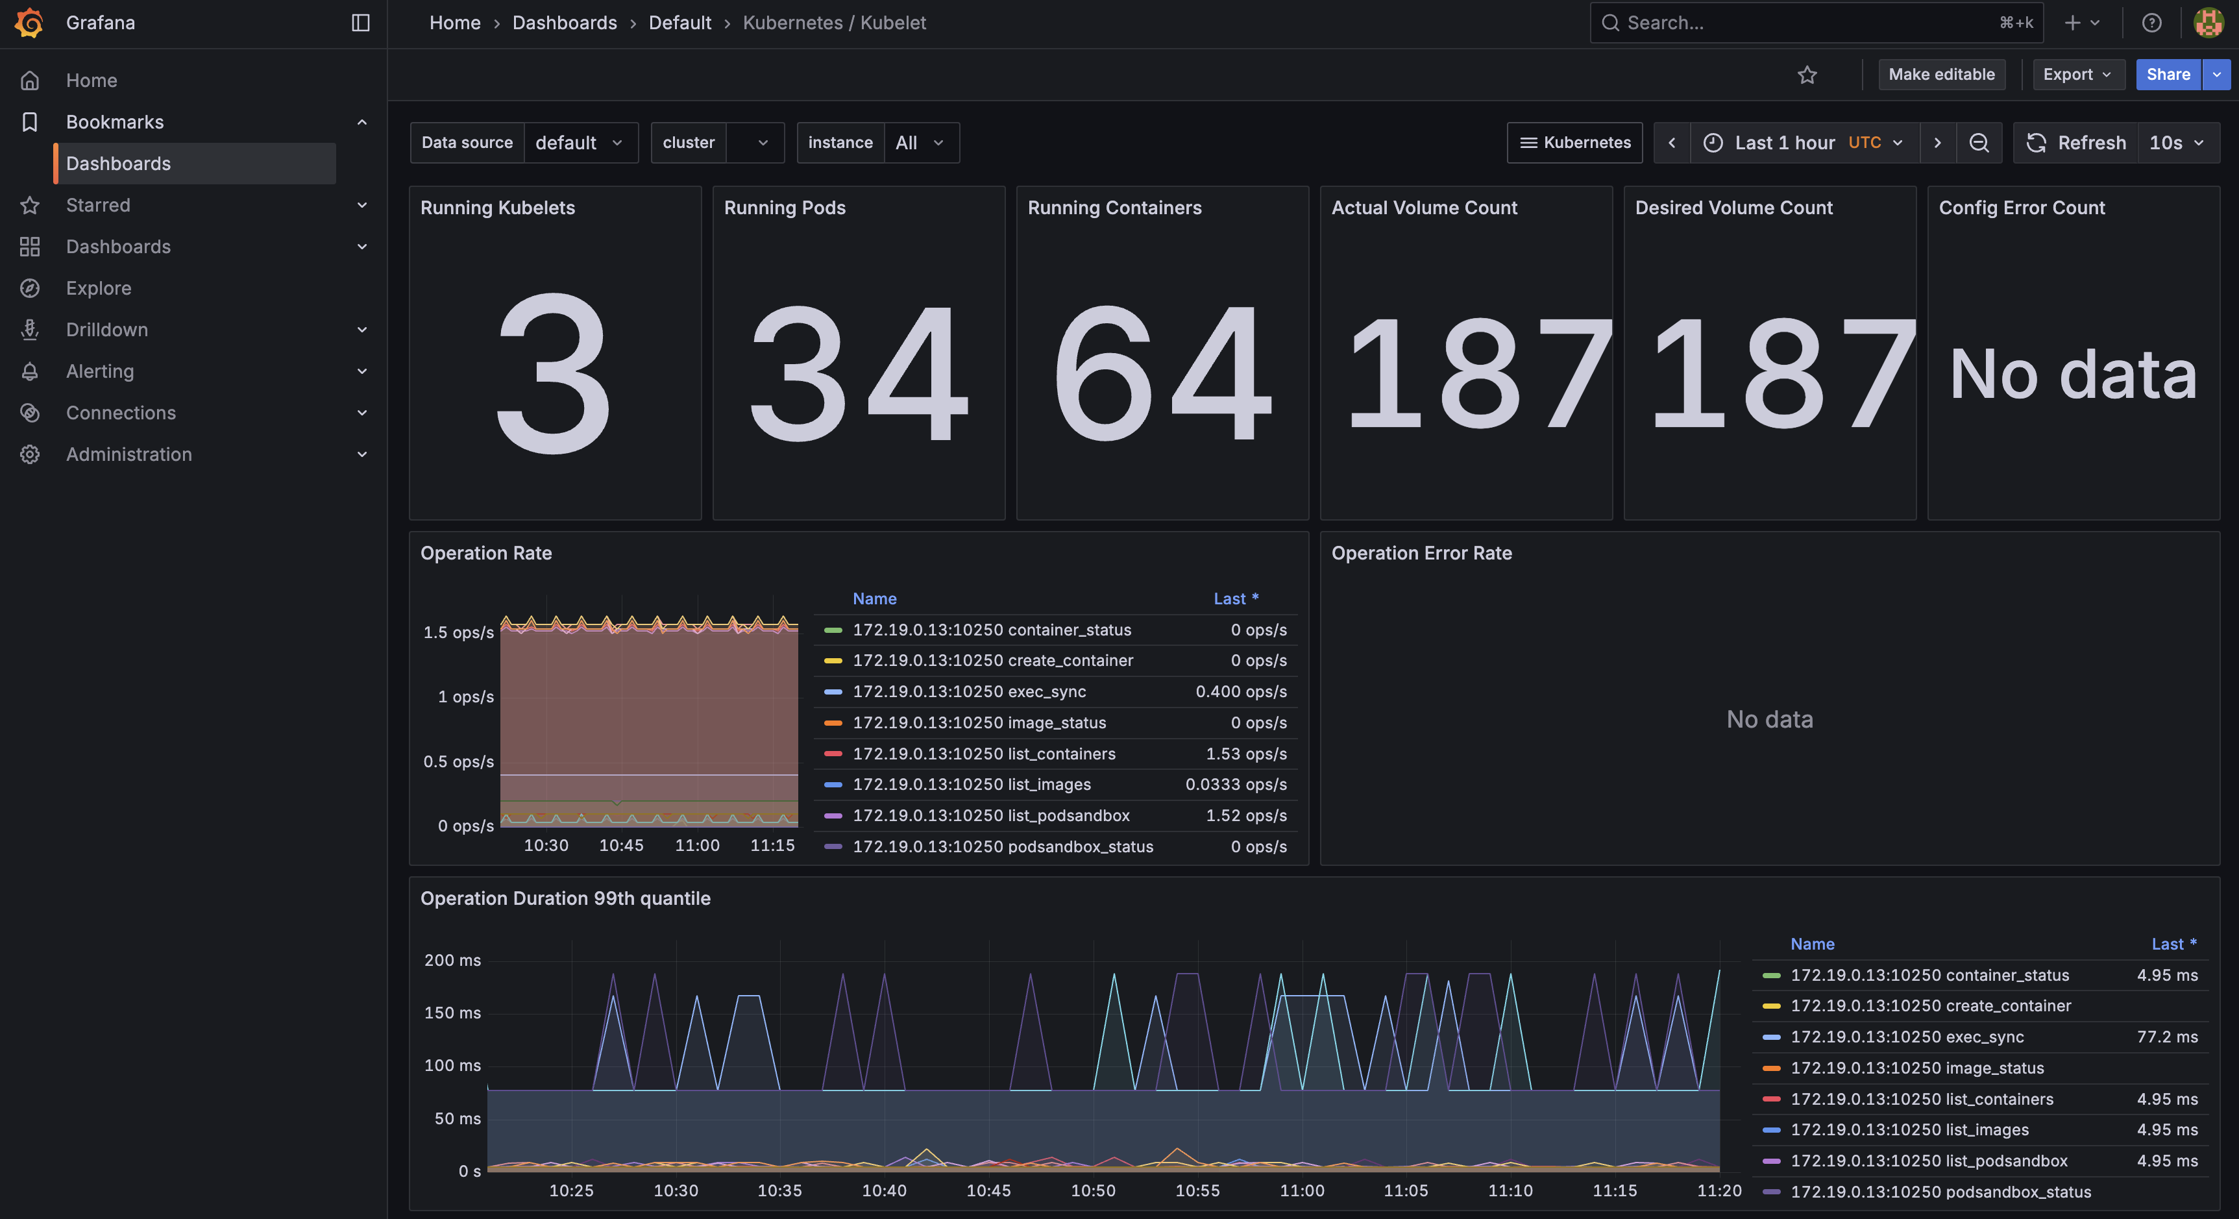Click the Make editable button

1941,75
